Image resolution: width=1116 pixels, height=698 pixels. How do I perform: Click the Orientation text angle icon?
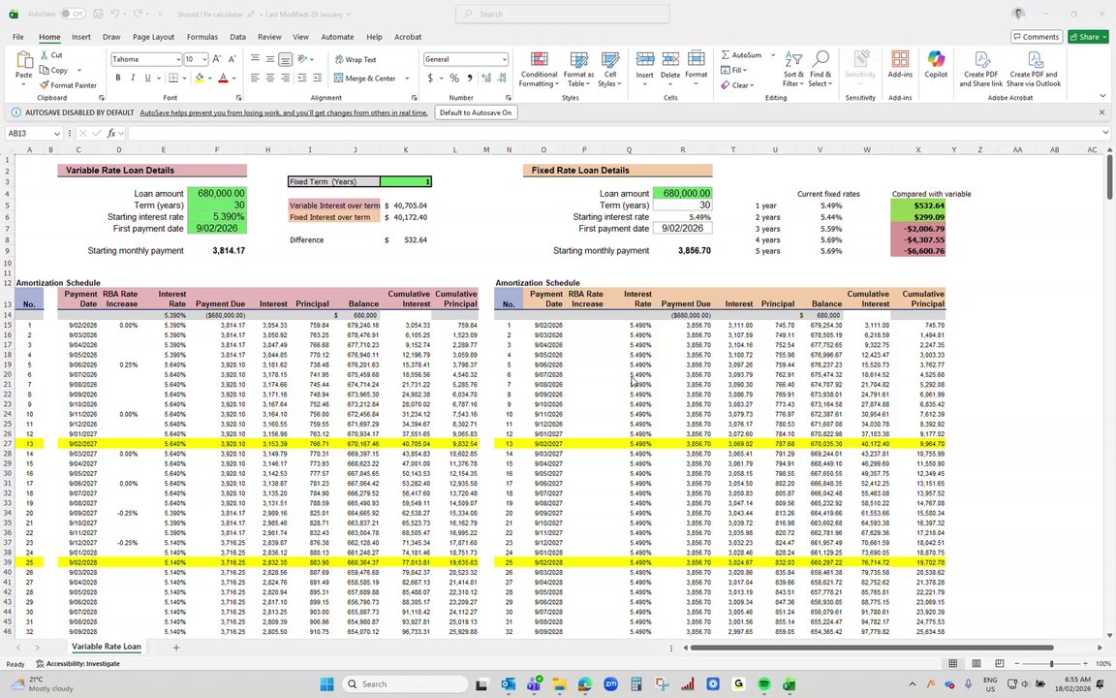pos(302,59)
